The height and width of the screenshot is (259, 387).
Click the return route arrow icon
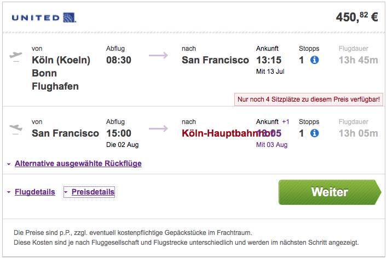point(158,129)
